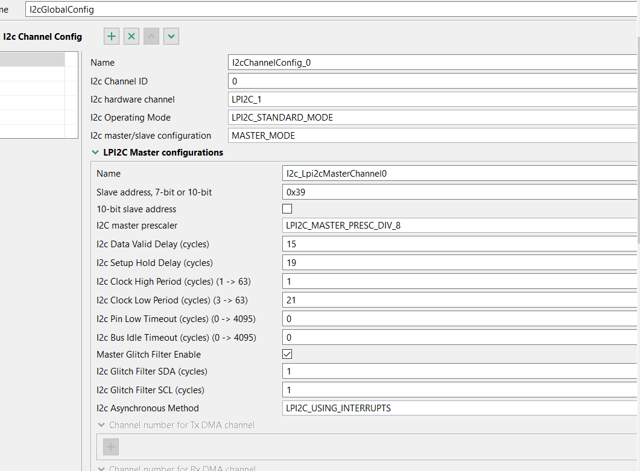The height and width of the screenshot is (471, 640).
Task: Open I2c Operating Mode dropdown
Action: tap(434, 118)
